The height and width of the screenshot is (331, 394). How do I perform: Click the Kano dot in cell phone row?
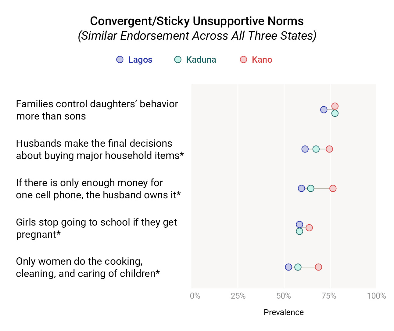coord(333,188)
